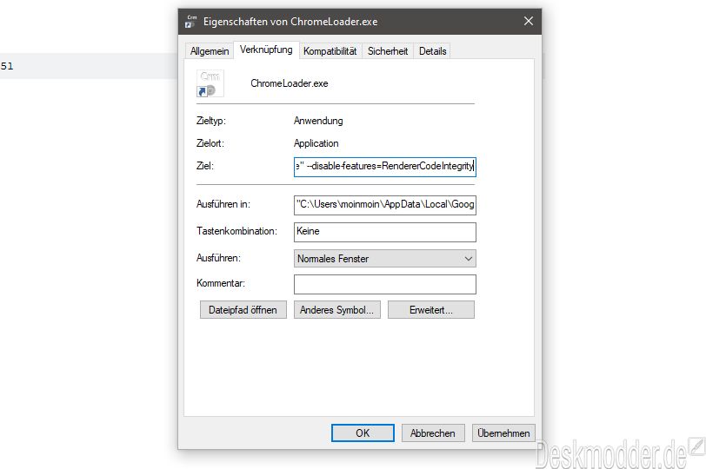706x469 pixels.
Task: Click the Dateipfad öffnen button
Action: 243,310
